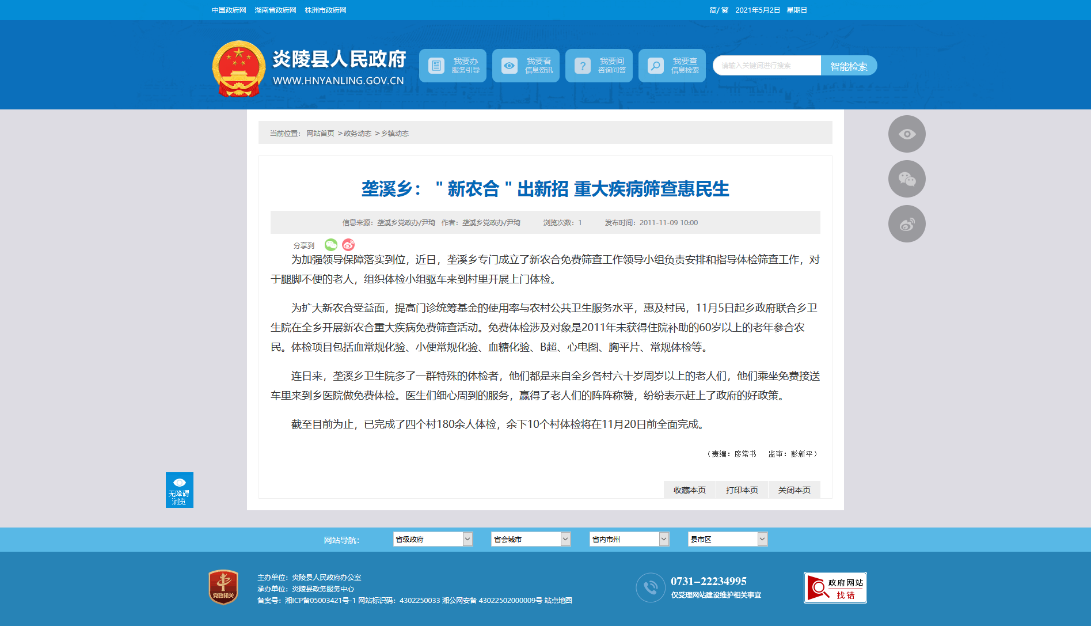The width and height of the screenshot is (1091, 626).
Task: Click the 政府网站找错 badge
Action: pos(835,588)
